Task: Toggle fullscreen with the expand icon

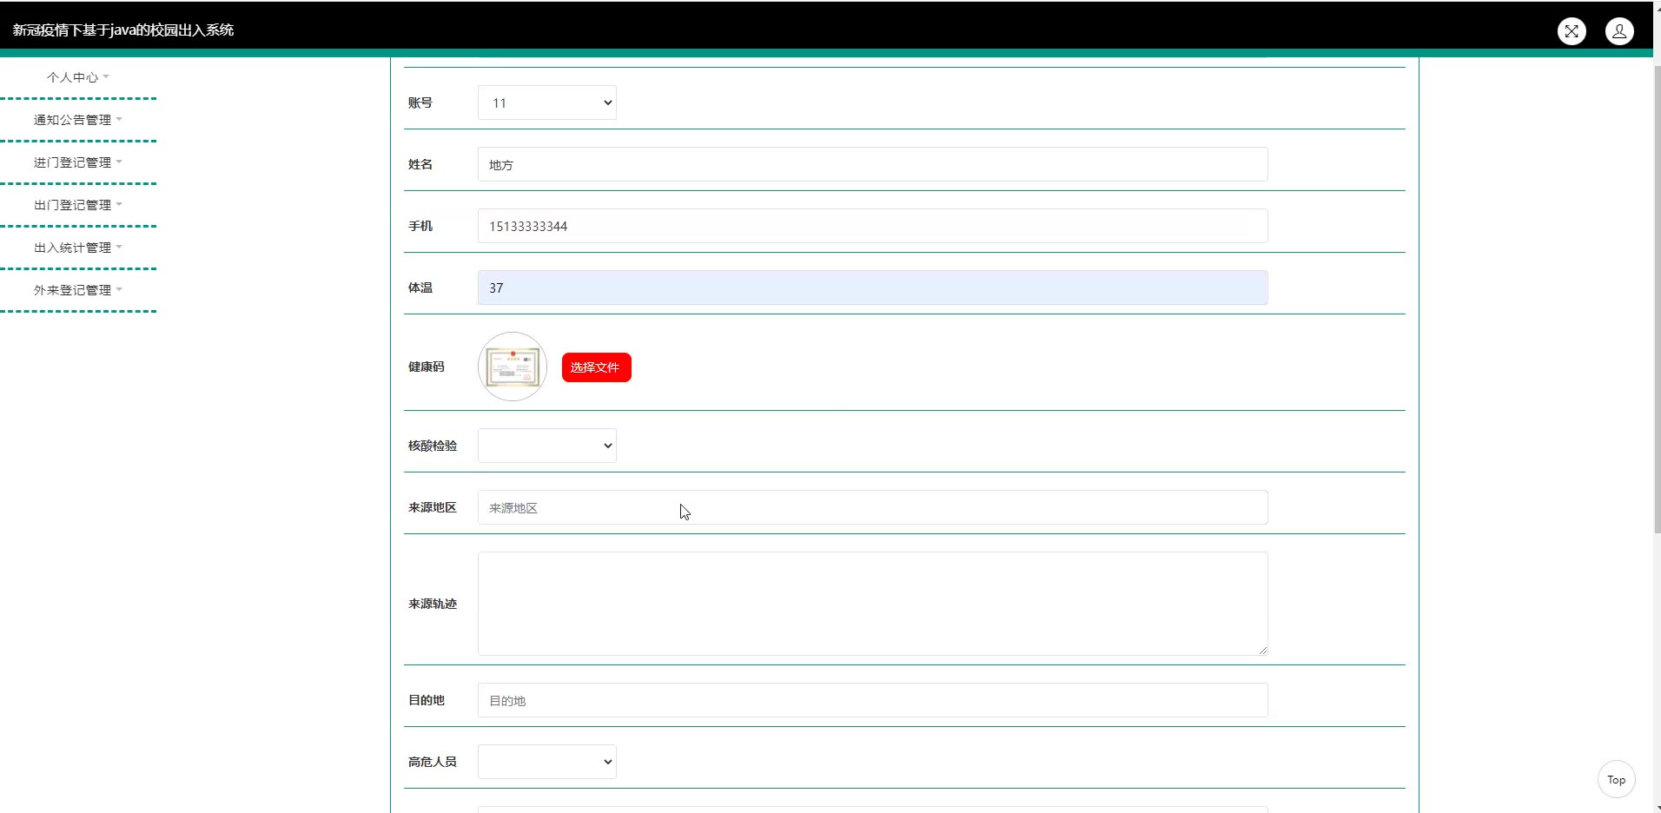Action: [1572, 31]
